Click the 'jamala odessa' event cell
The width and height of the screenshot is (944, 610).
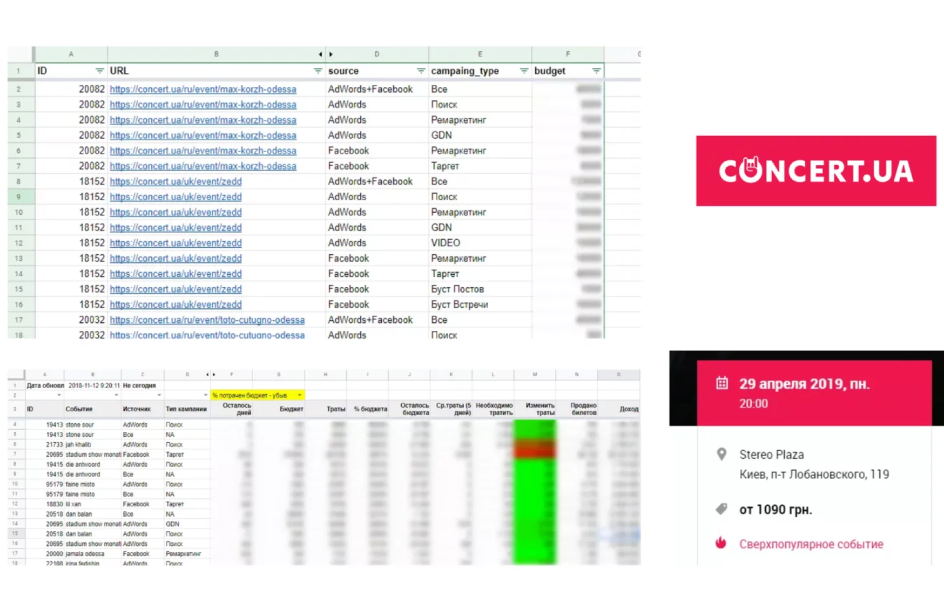tap(92, 553)
